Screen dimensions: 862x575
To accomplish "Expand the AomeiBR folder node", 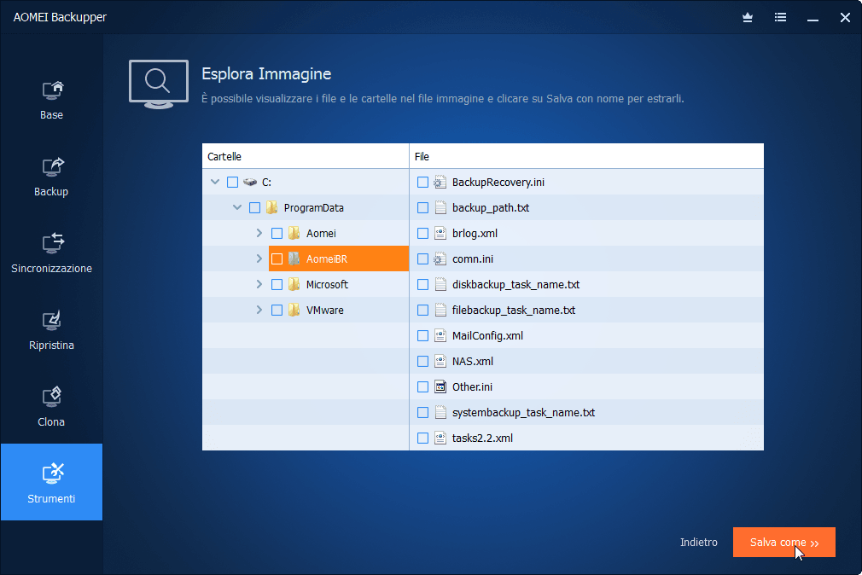I will click(x=259, y=258).
